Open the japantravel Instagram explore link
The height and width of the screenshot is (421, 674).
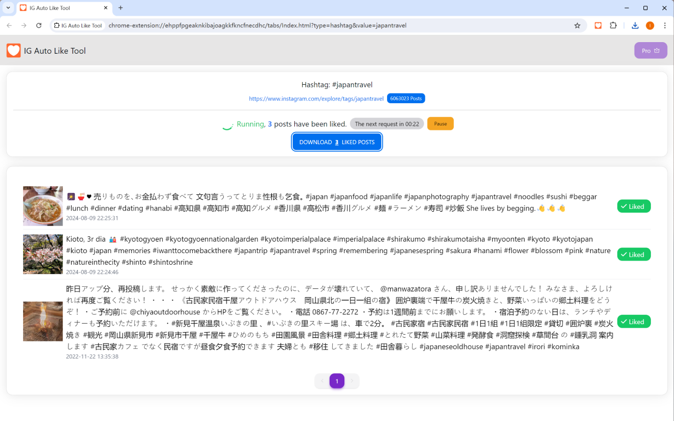point(316,98)
